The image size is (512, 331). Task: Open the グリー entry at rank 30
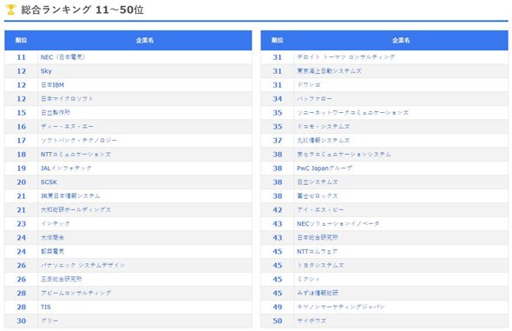(x=49, y=321)
